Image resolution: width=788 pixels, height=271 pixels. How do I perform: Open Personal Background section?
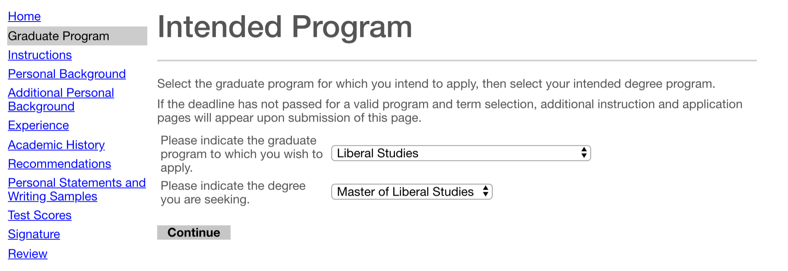pos(67,74)
